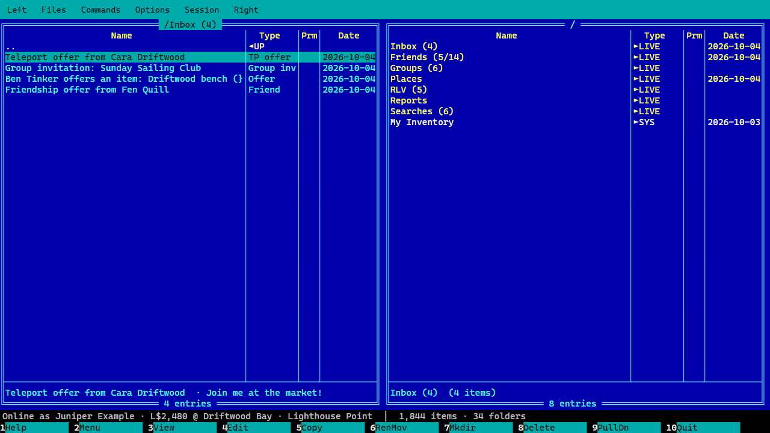
Task: Select Ben Tinker's Driftwood bench offer row
Action: click(x=190, y=79)
